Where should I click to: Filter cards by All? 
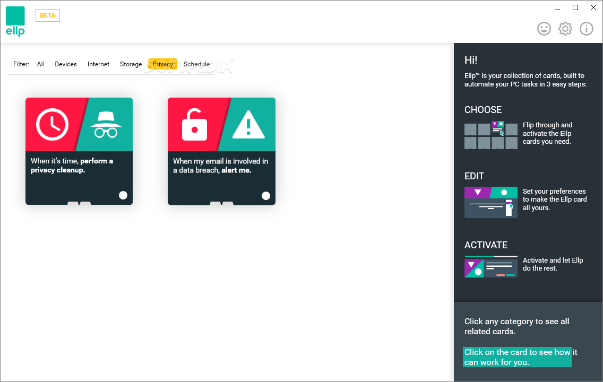point(40,64)
